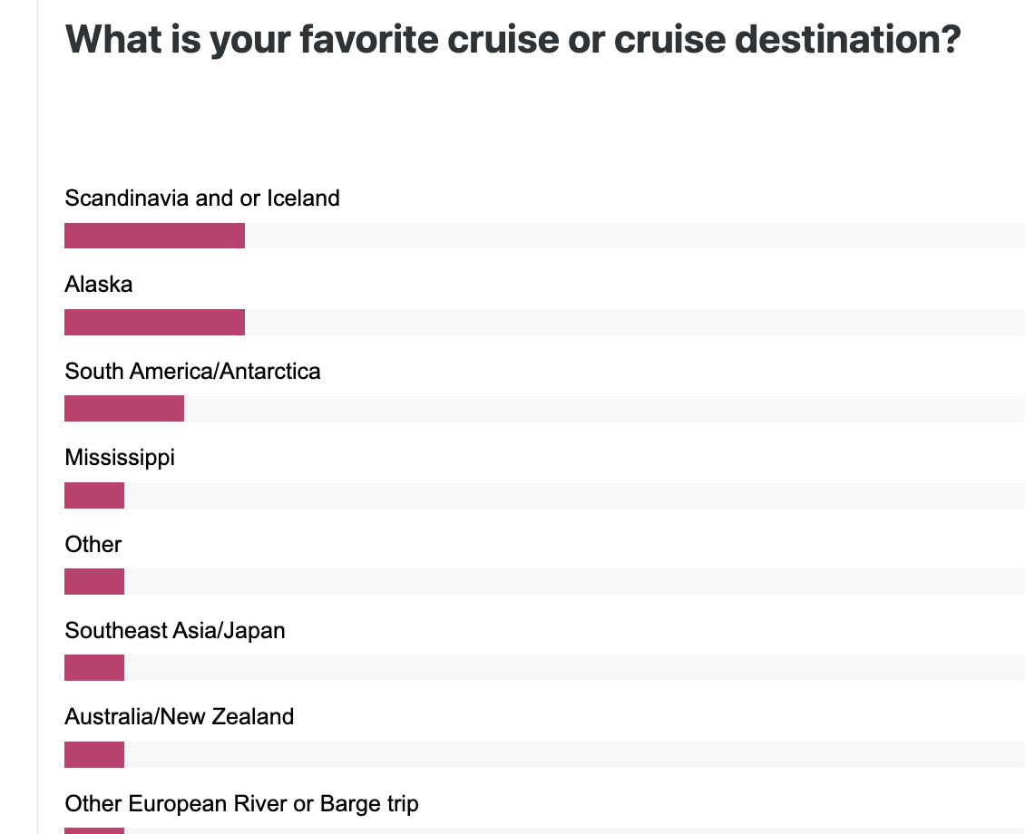
Task: Select the Mississippi option label
Action: click(120, 458)
